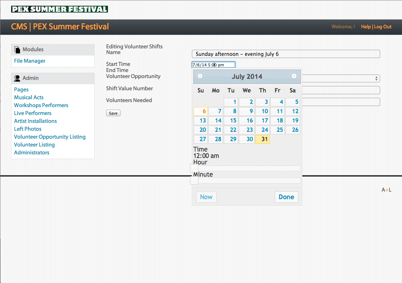Open the Help link
The image size is (402, 283).
(366, 27)
